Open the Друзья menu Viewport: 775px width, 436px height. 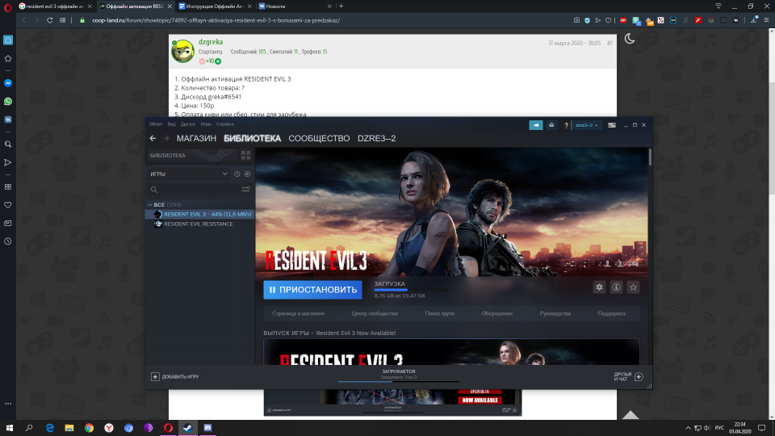[188, 124]
